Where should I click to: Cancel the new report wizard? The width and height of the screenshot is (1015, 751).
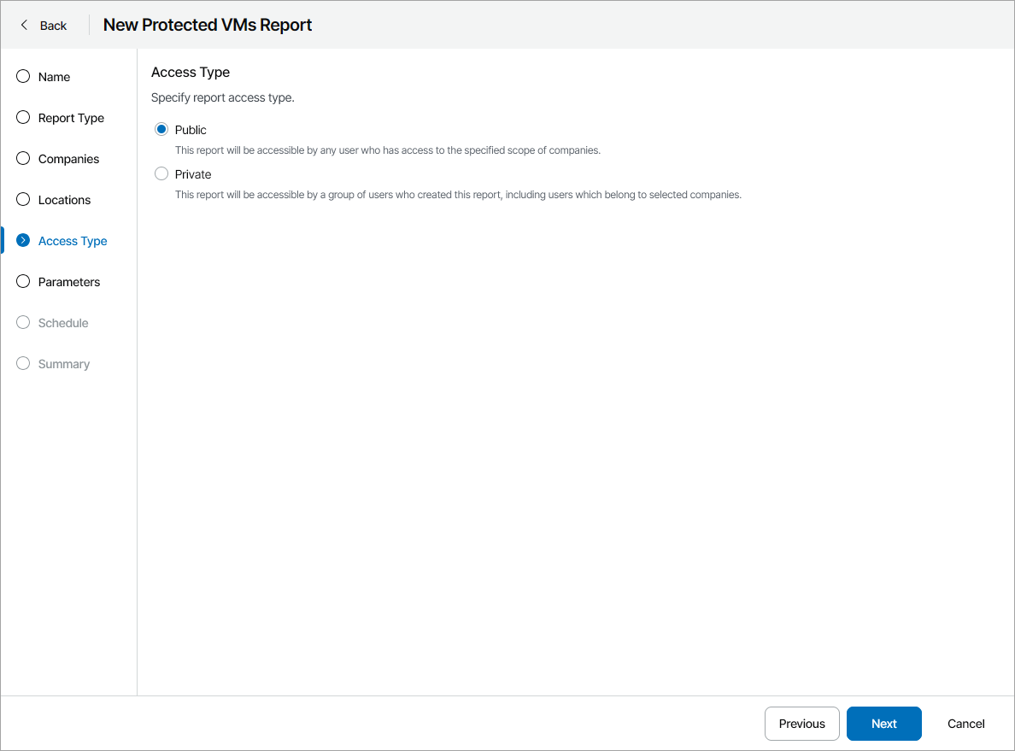[965, 724]
